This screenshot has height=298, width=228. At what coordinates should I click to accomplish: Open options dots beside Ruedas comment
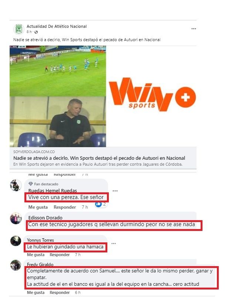coord(115,191)
